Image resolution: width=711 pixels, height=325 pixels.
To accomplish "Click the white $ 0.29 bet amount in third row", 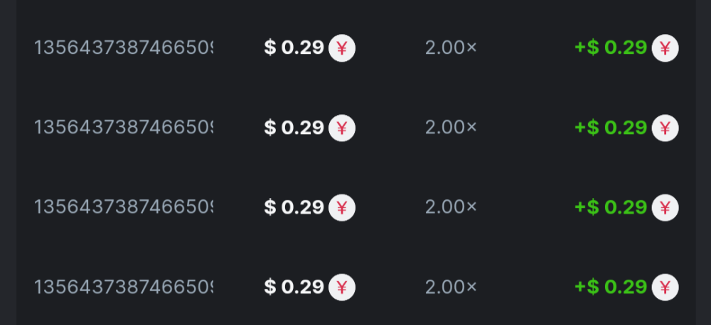I will click(x=294, y=207).
